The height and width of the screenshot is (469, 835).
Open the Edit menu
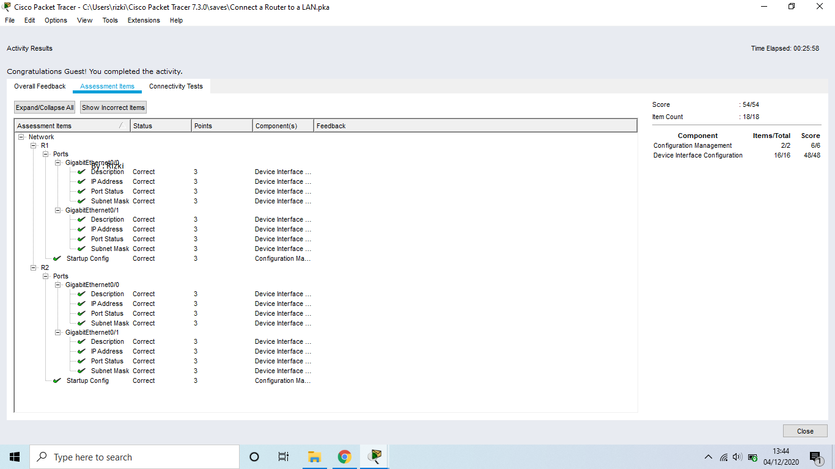coord(29,20)
